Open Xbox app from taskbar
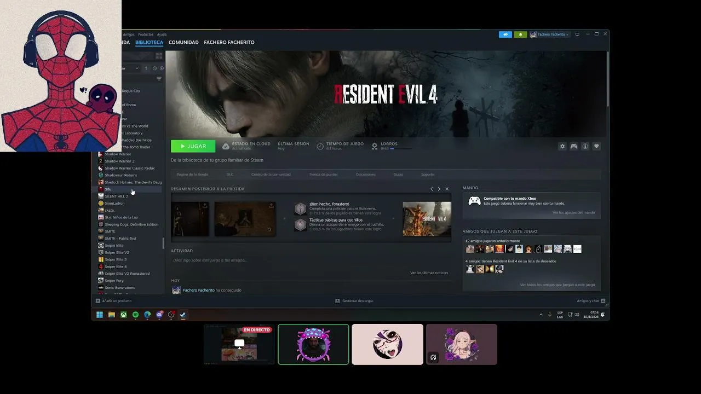Screen dimensions: 701x394 click(x=124, y=315)
